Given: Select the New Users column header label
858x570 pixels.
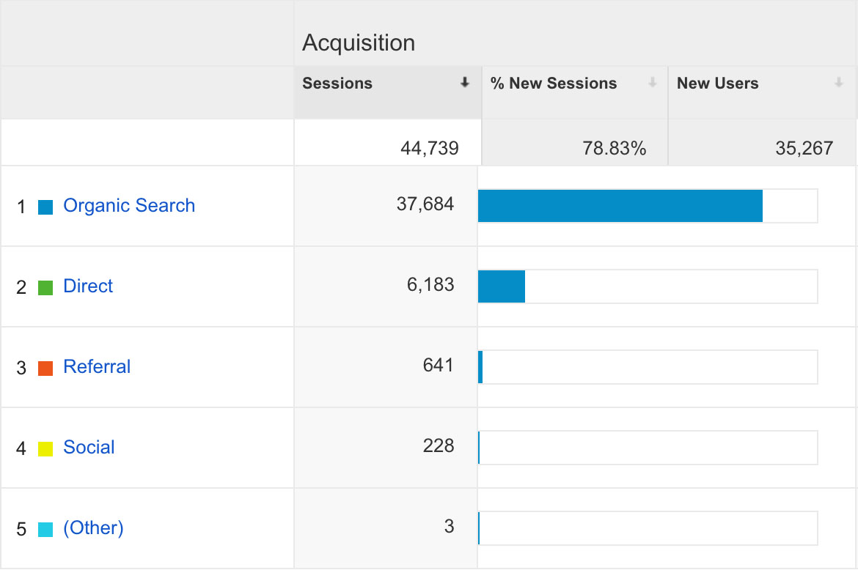Looking at the screenshot, I should point(717,84).
